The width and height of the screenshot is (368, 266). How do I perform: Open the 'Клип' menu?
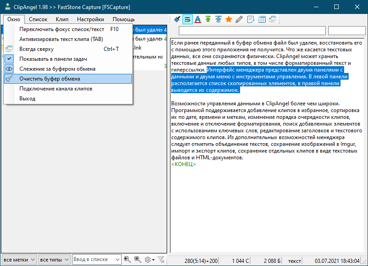pyautogui.click(x=62, y=19)
